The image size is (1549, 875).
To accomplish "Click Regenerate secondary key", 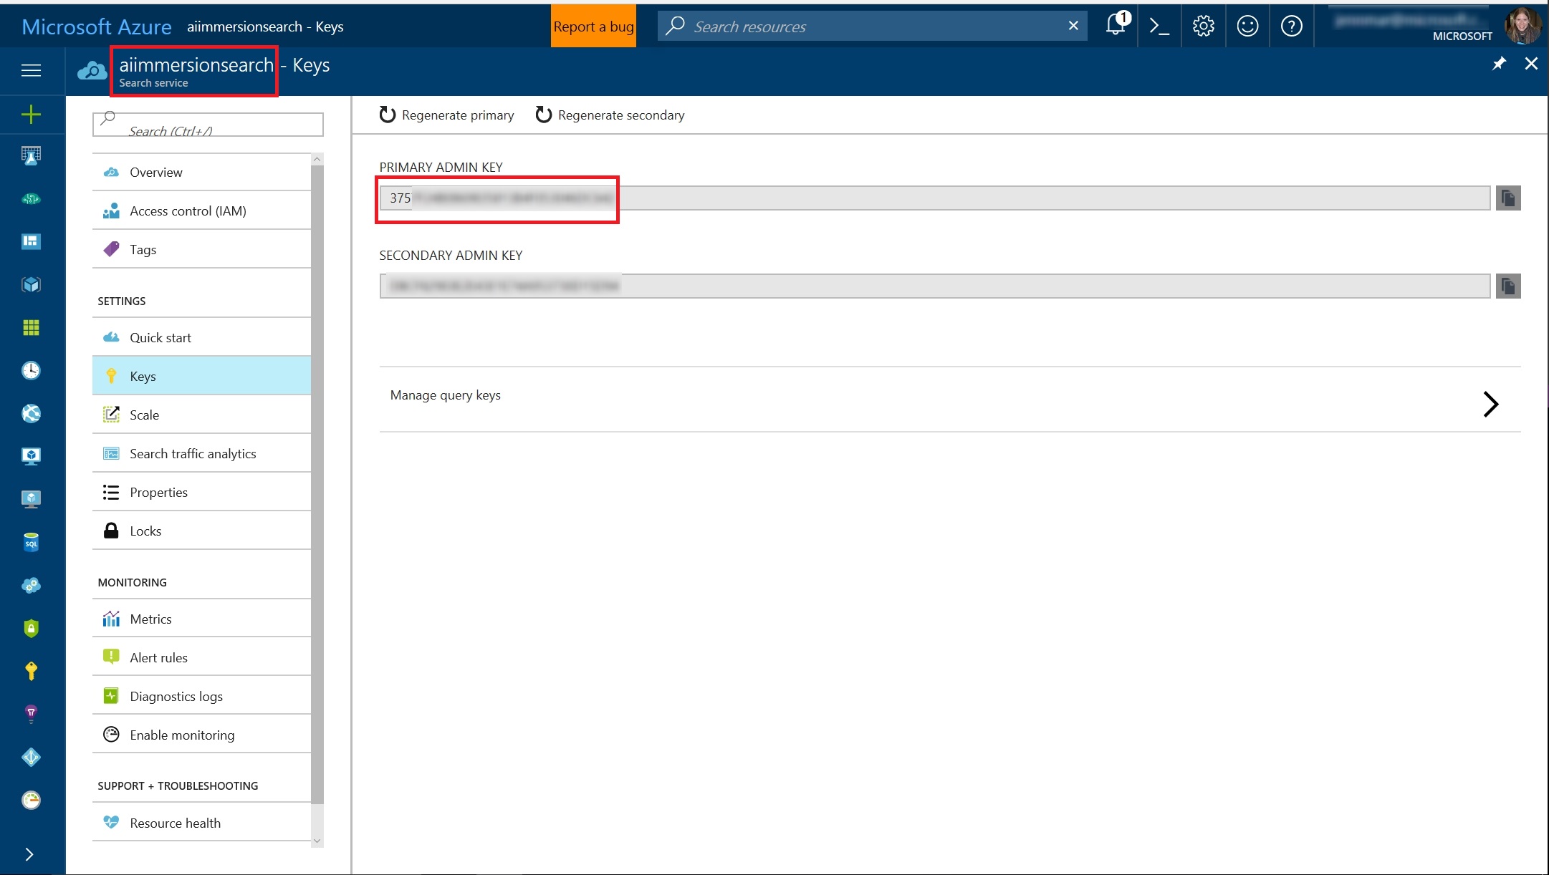I will tap(610, 115).
